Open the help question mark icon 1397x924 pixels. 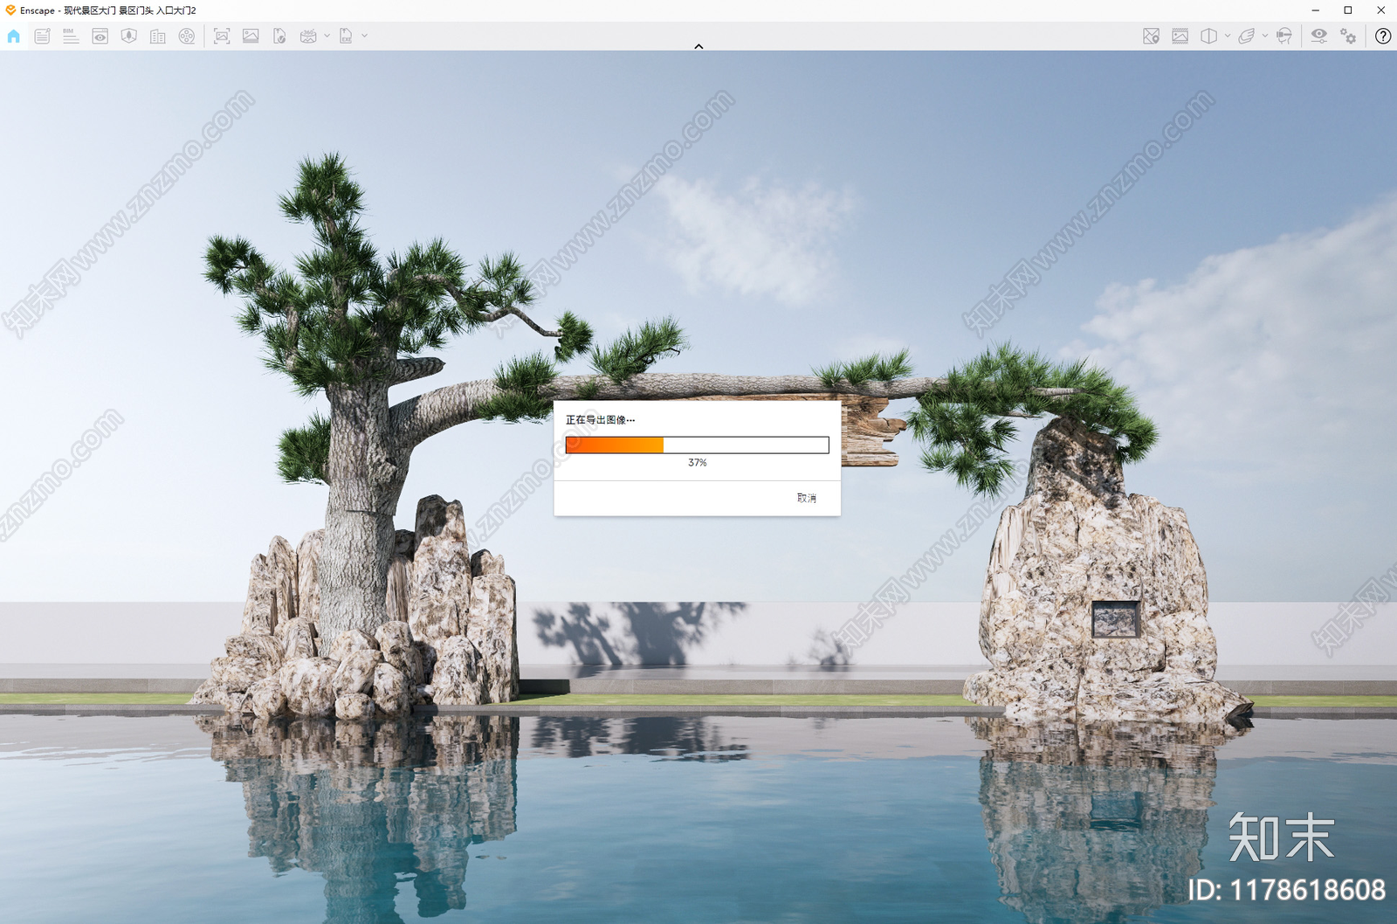click(x=1383, y=36)
